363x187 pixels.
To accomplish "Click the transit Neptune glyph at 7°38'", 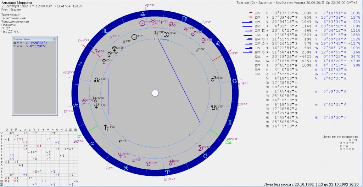I will point(121,155).
